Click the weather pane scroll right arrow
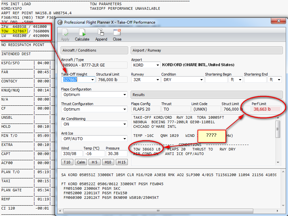This screenshot has height=216, width=288. coord(277,211)
